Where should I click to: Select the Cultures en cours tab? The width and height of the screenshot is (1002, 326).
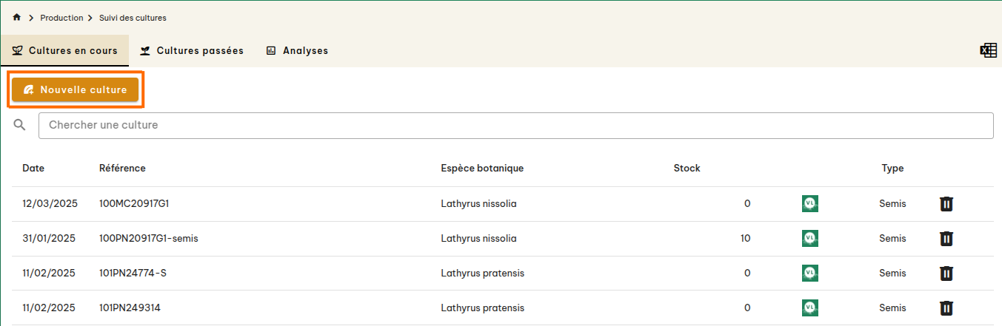pos(65,51)
